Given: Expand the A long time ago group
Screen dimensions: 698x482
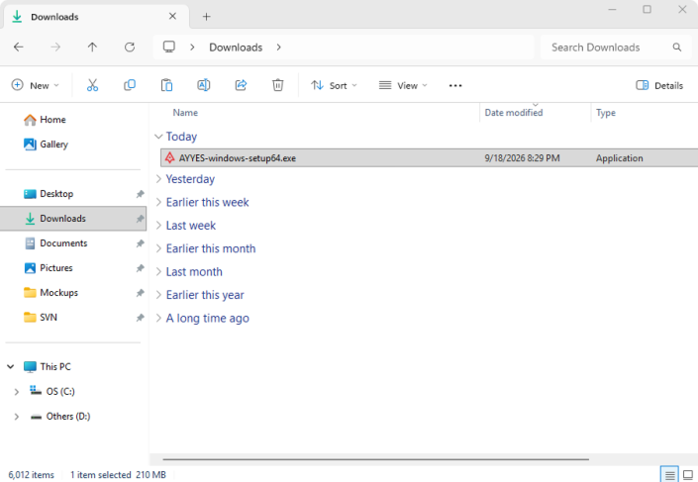Looking at the screenshot, I should pos(158,318).
